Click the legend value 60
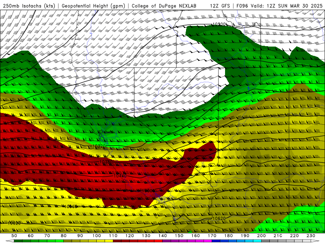The height and width of the screenshot is (243, 325). 30,236
